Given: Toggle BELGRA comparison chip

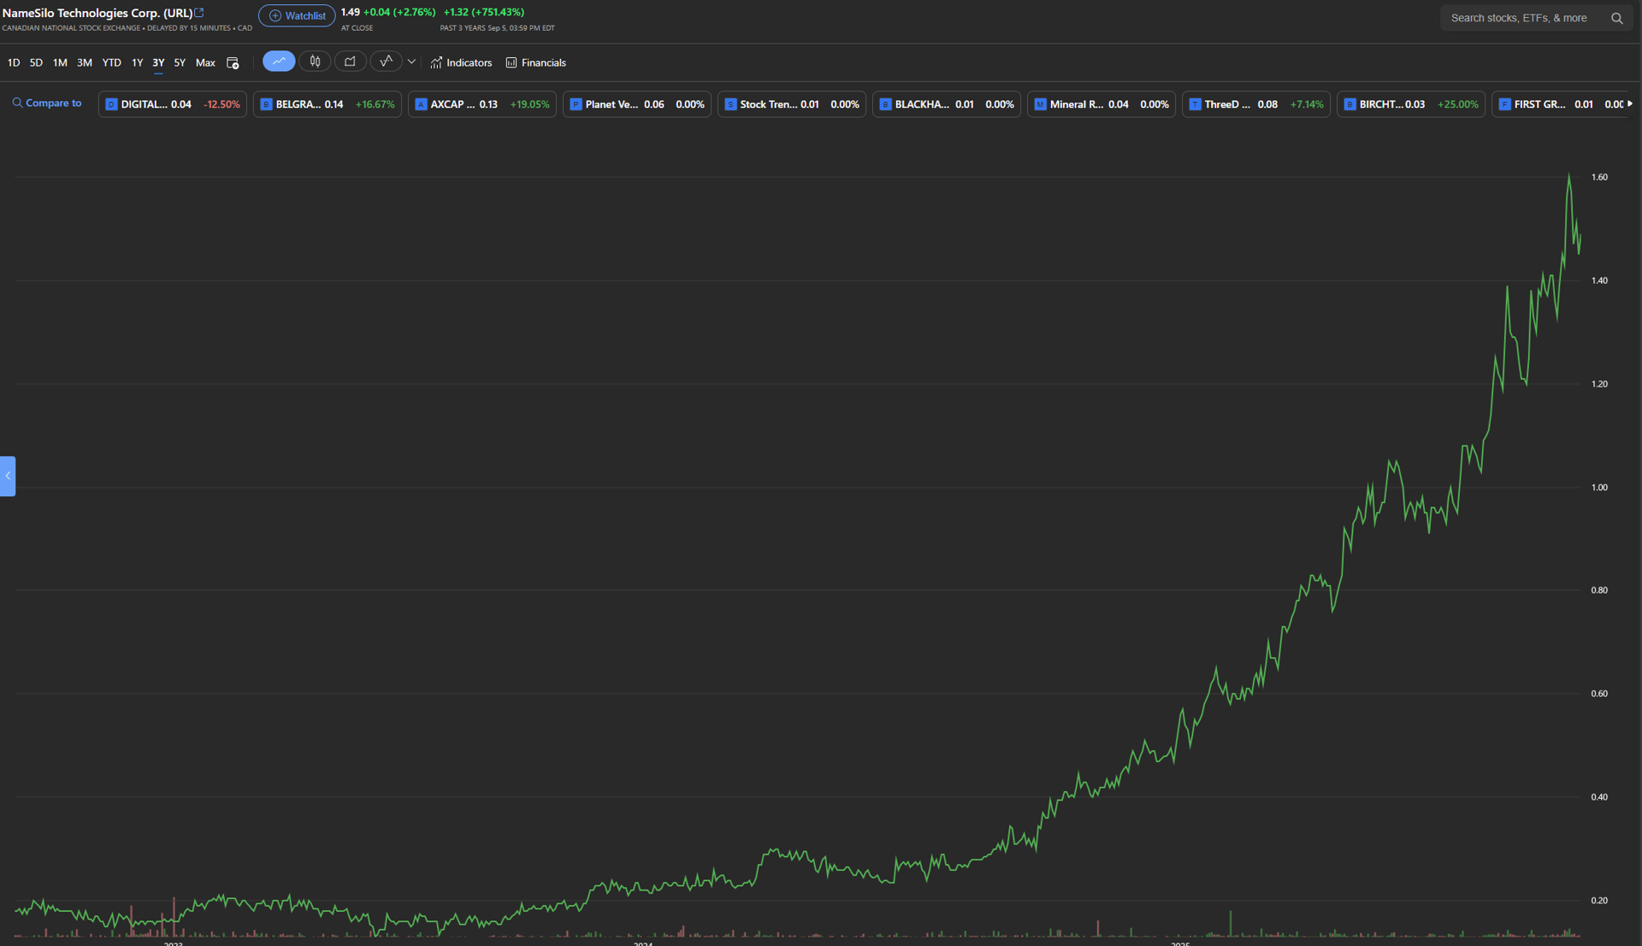Looking at the screenshot, I should [x=327, y=104].
